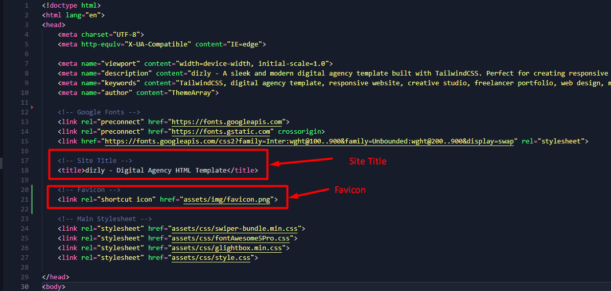Click the crossorigin attribute
Image resolution: width=611 pixels, height=291 pixels.
pos(299,131)
